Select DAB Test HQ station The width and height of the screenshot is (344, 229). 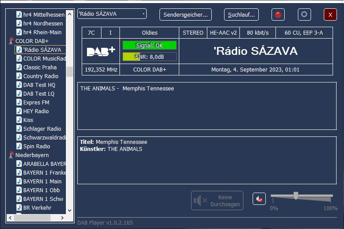[39, 85]
